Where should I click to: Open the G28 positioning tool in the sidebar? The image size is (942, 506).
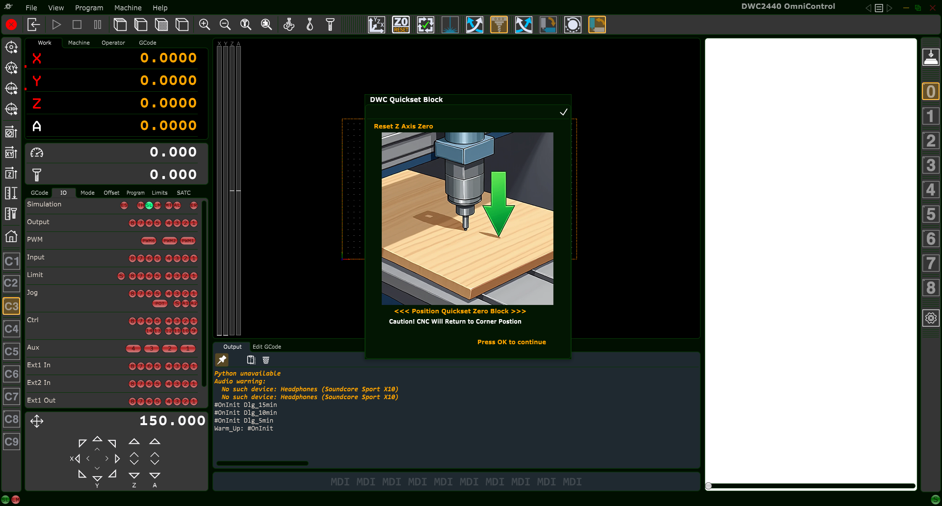coord(11,89)
